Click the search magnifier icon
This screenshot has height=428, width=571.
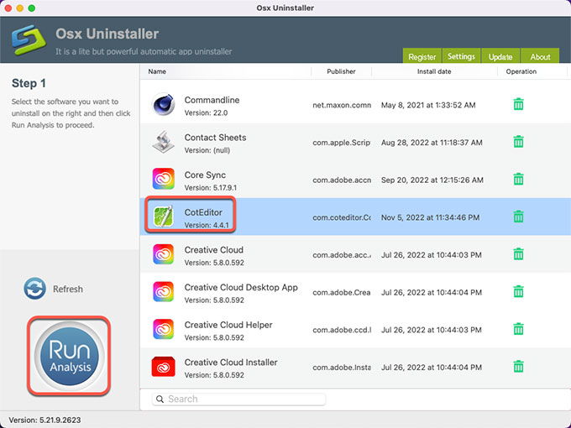pos(160,399)
